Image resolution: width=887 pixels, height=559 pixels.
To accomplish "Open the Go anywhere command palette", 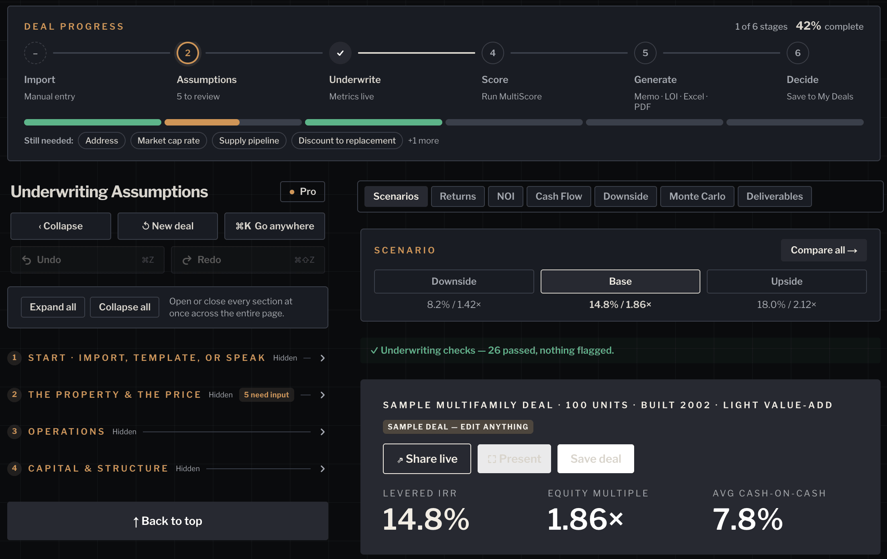I will tap(275, 226).
